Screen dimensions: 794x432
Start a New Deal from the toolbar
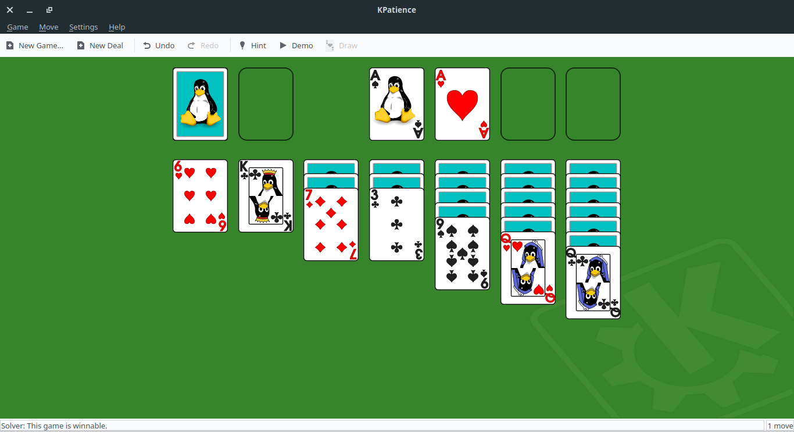[x=100, y=45]
